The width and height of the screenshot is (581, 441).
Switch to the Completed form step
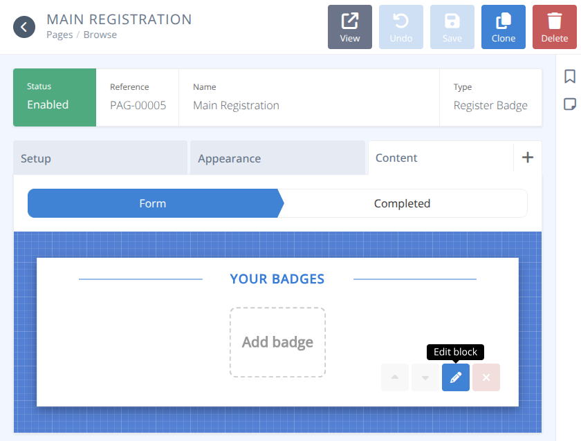(x=403, y=203)
